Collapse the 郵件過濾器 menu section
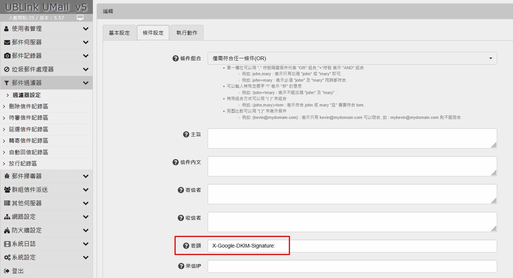The height and width of the screenshot is (278, 513). click(x=46, y=83)
